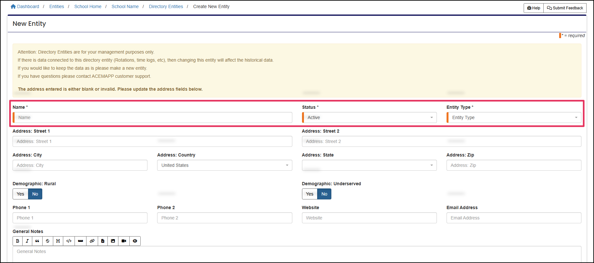The width and height of the screenshot is (594, 263).
Task: Click the 'address entered is either blank' warning
Action: click(x=110, y=89)
